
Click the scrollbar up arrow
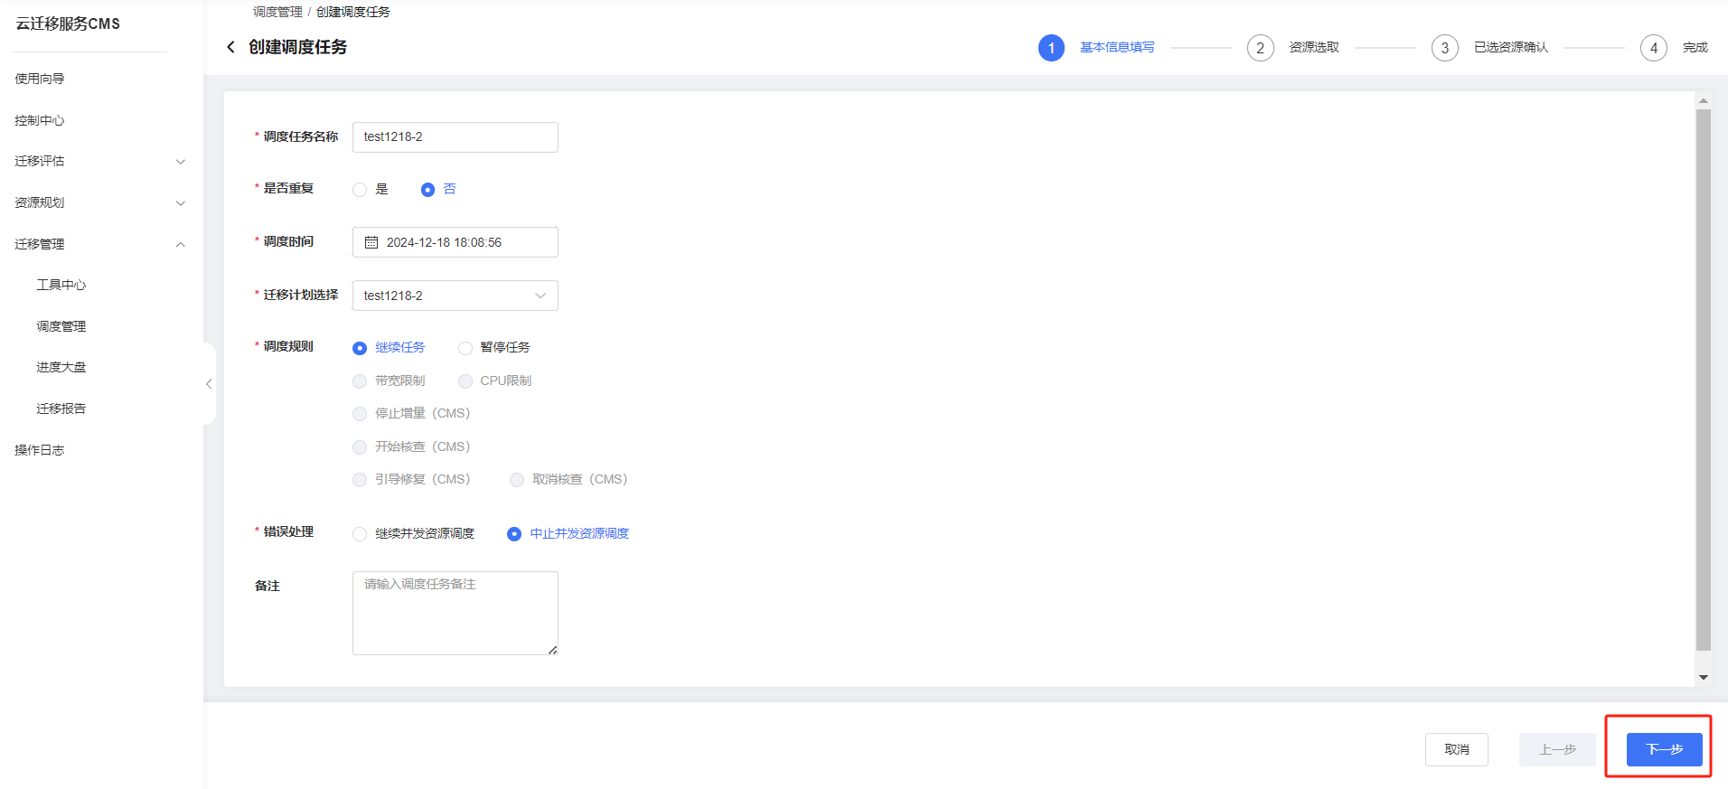click(1704, 101)
